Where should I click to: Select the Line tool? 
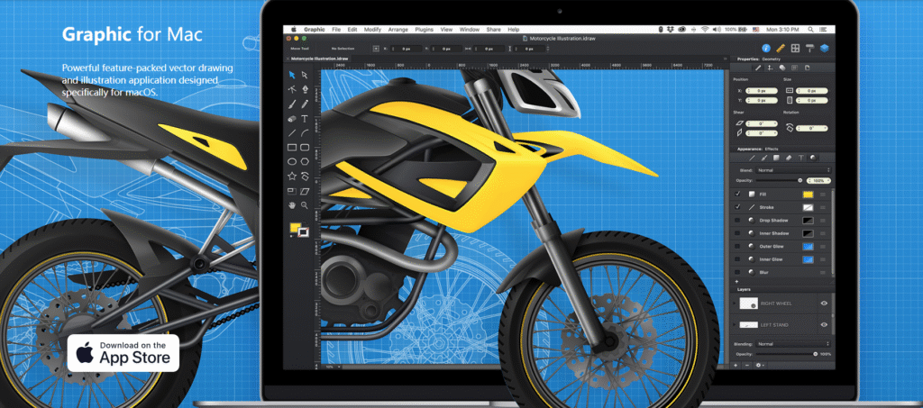291,133
